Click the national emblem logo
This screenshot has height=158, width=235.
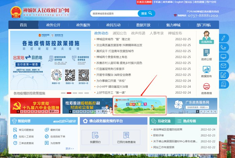[x=16, y=12]
